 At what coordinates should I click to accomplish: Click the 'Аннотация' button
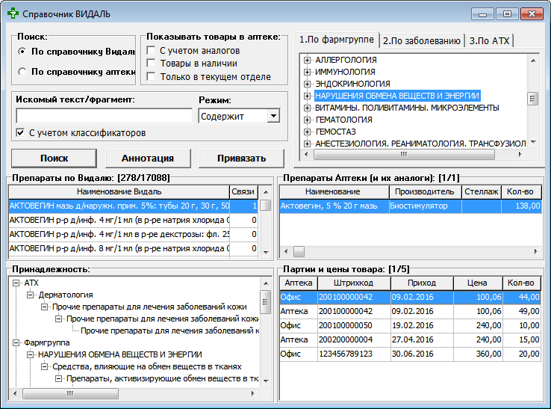point(148,159)
